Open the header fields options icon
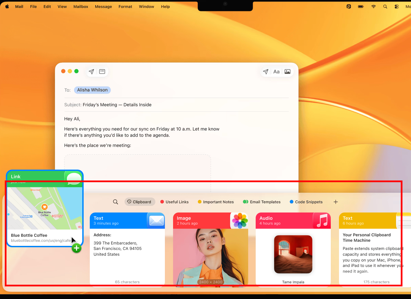Screen dimensions: 411x299 [102, 72]
